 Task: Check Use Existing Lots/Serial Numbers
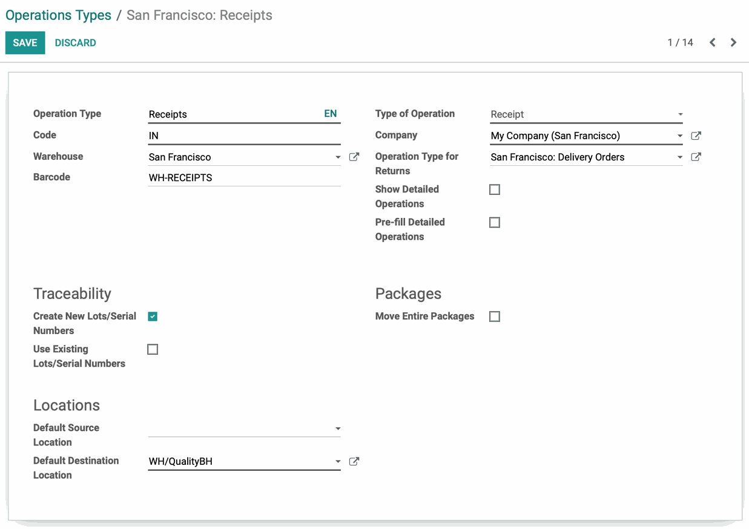point(153,349)
